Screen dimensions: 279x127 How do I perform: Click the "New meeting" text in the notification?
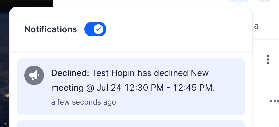[x=130, y=80]
